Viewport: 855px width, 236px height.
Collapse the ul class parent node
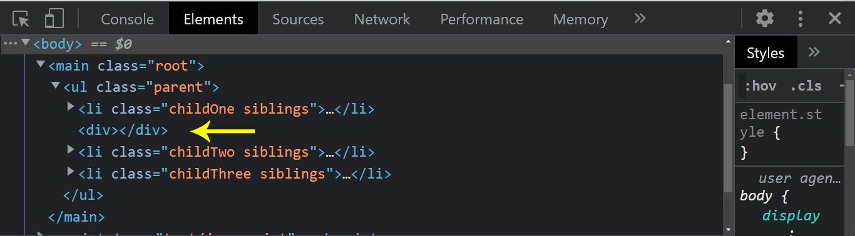pyautogui.click(x=56, y=86)
